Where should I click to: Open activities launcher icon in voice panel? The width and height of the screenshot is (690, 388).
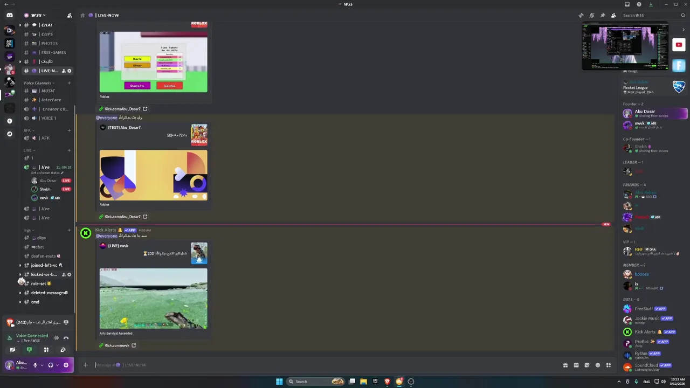(x=46, y=350)
